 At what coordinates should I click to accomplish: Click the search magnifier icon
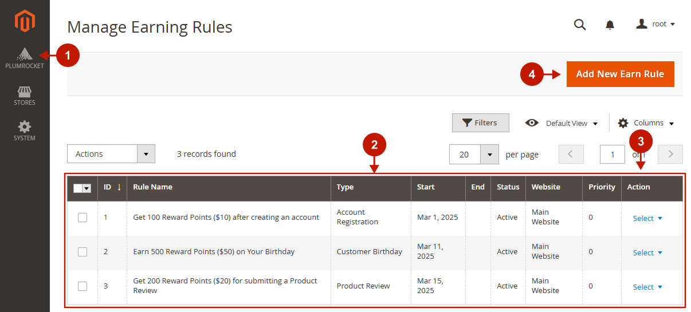point(580,25)
